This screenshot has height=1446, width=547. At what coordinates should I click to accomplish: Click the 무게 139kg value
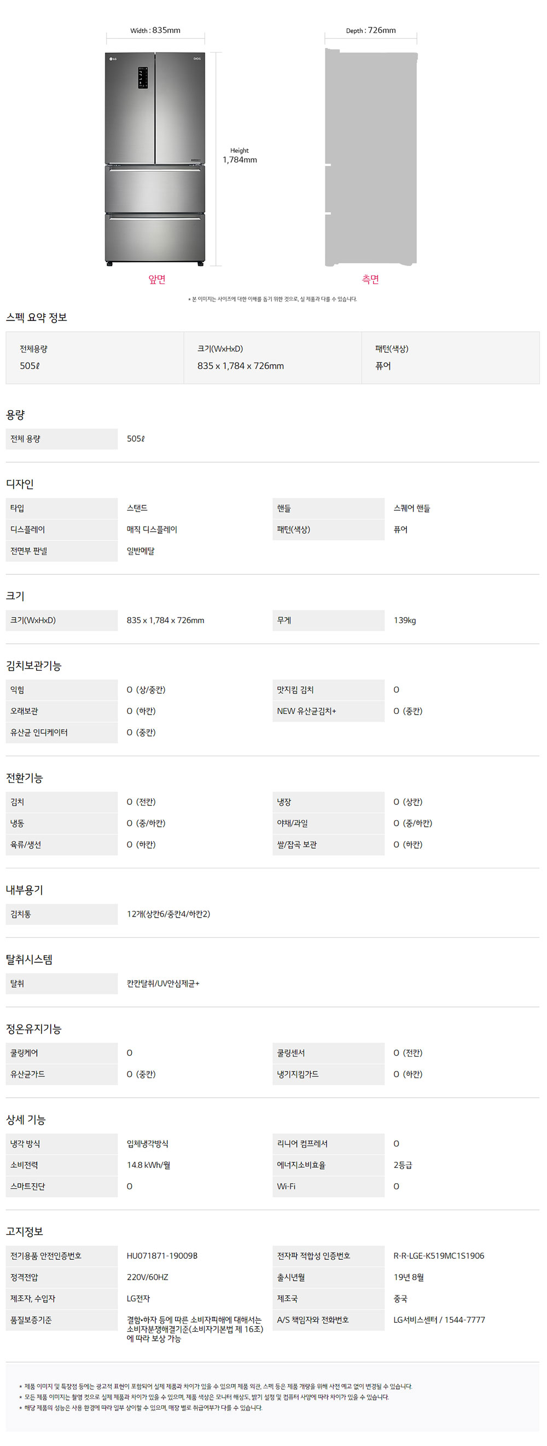pyautogui.click(x=404, y=620)
